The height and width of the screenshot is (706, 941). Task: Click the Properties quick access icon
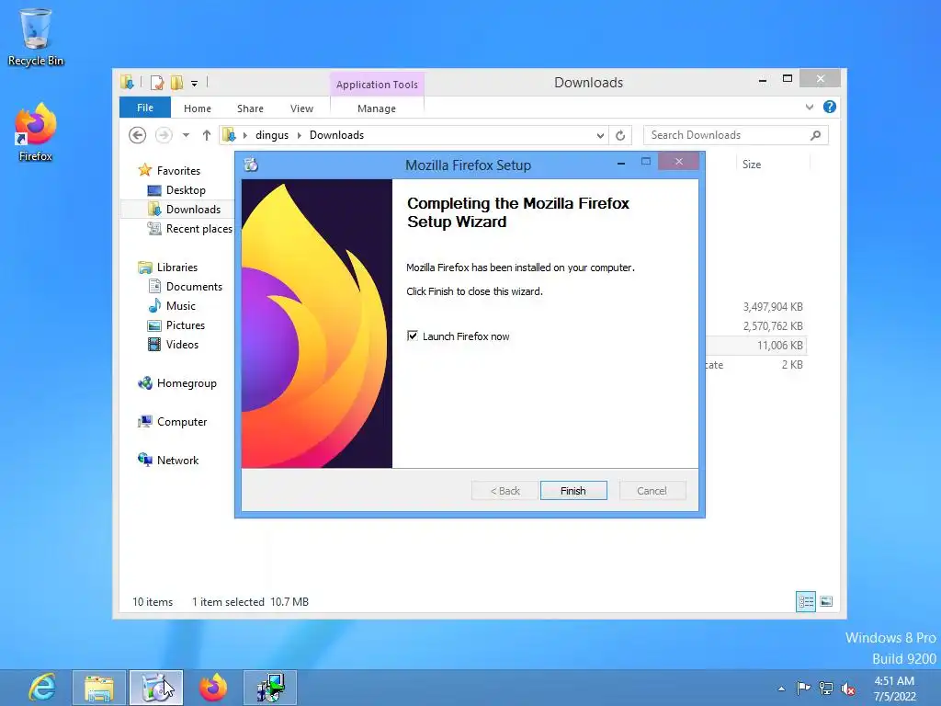[x=156, y=83]
